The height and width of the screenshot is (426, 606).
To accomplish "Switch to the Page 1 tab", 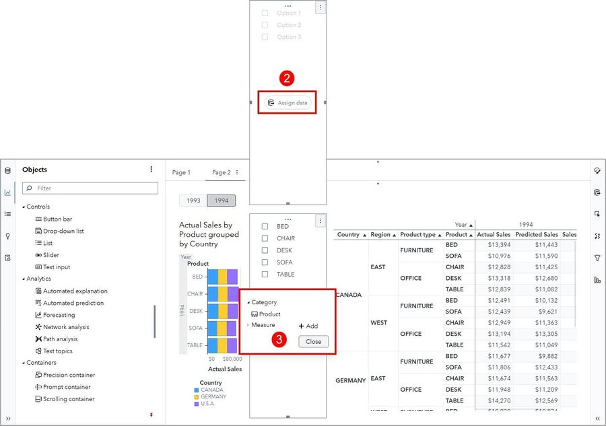I will pos(181,172).
